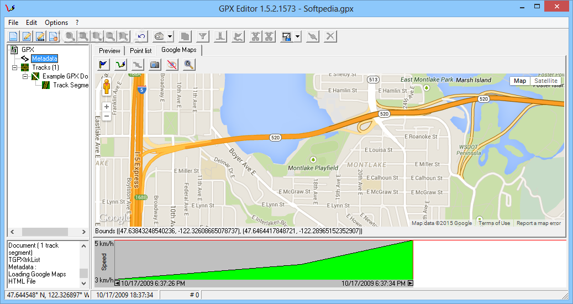Open dropdown arrow beside the save-disk icon

(298, 37)
